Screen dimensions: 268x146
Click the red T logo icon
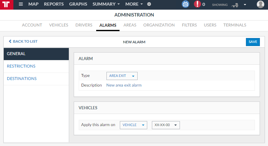[7, 5]
